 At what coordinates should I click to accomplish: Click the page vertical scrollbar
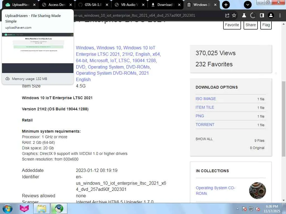point(283,118)
